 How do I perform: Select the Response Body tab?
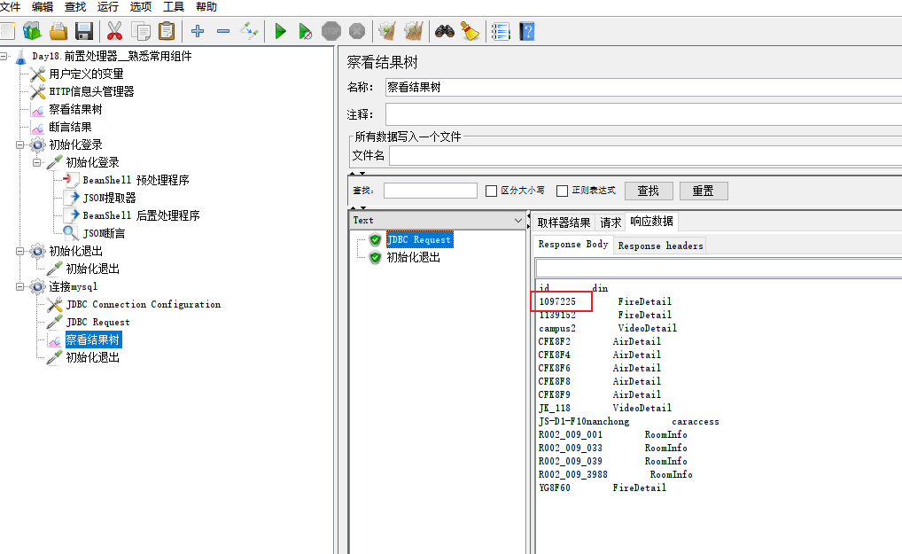tap(573, 244)
